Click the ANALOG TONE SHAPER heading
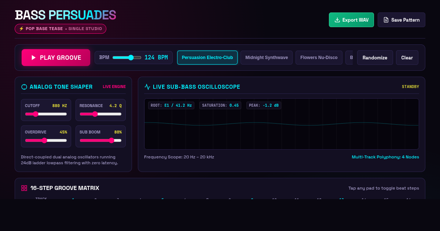The image size is (440, 231). point(61,87)
